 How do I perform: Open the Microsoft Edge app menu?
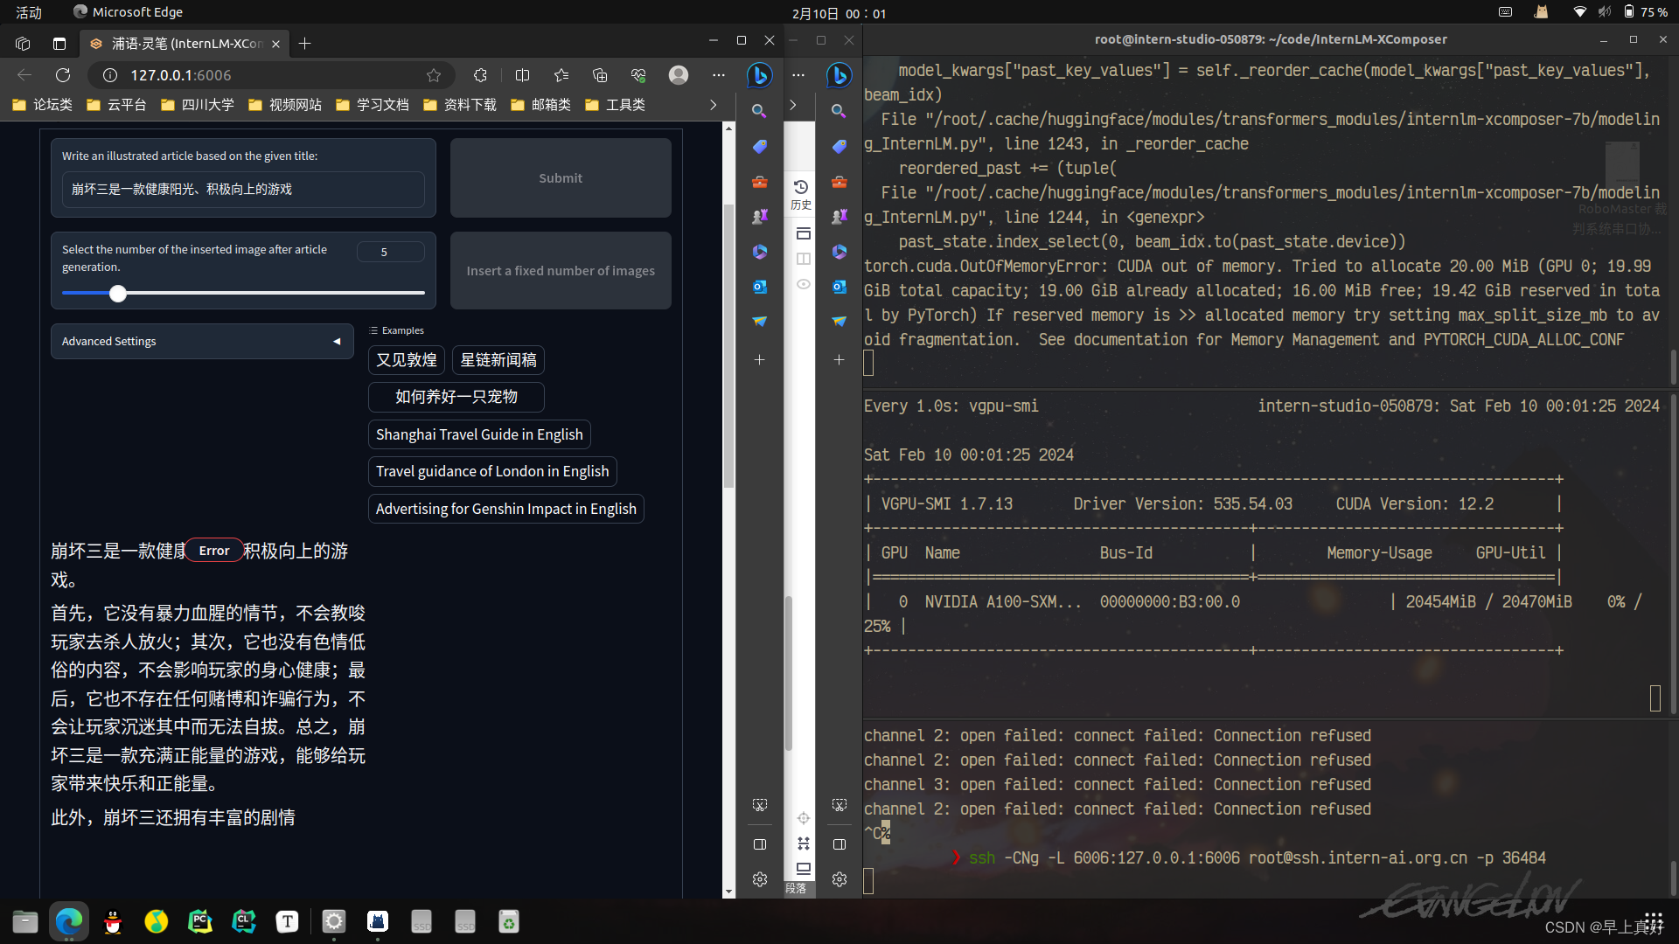(129, 12)
